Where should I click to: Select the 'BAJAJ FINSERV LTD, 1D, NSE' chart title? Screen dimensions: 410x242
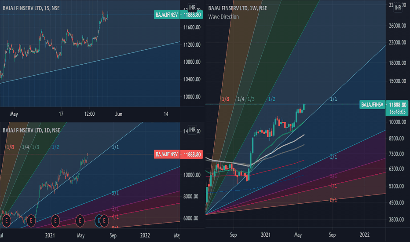click(31, 130)
